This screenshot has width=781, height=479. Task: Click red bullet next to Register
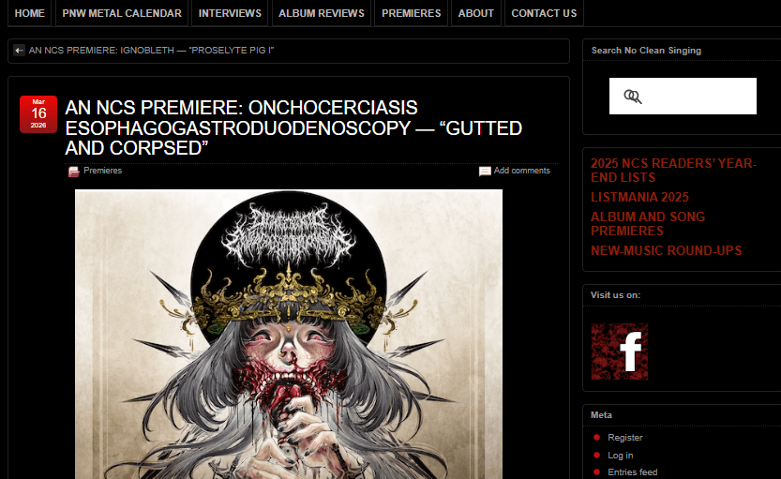[596, 437]
